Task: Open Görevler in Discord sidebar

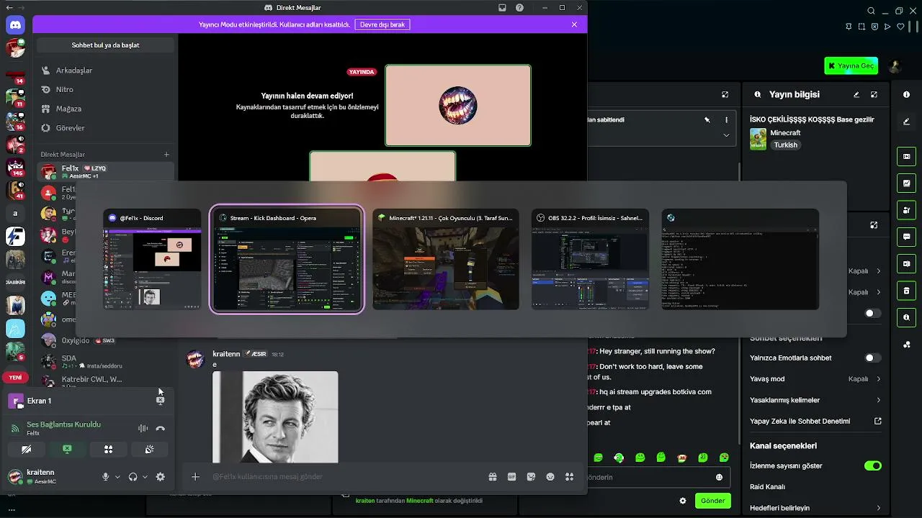Action: [105, 127]
